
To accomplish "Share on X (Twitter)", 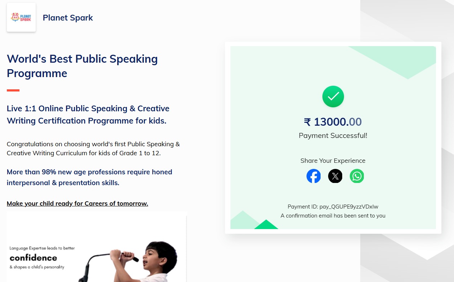I will pyautogui.click(x=335, y=176).
